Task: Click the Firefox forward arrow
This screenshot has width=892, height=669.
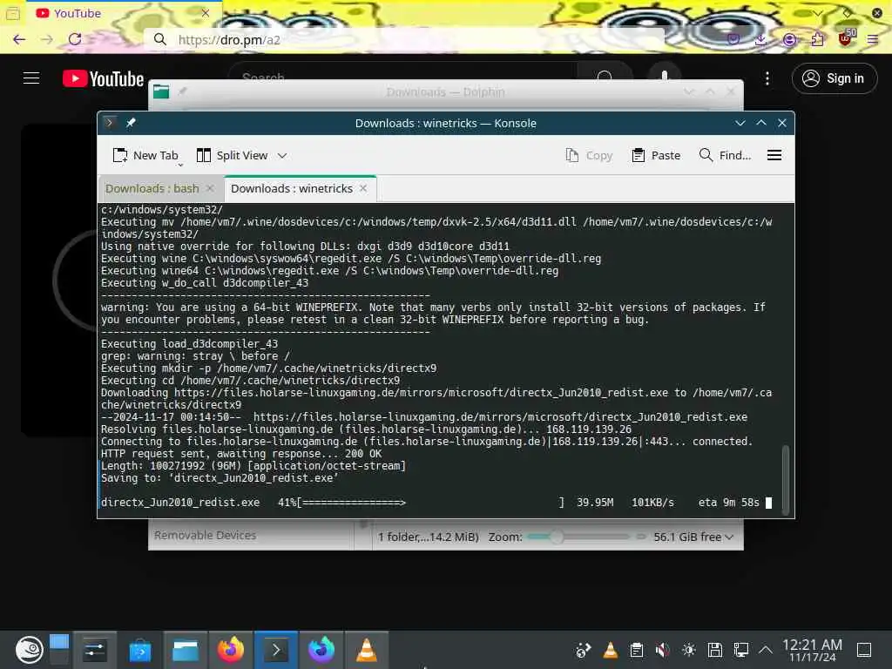Action: tap(47, 39)
